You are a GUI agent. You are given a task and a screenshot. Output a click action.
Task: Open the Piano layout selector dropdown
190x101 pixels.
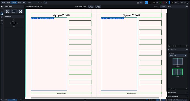pyautogui.click(x=34, y=2)
